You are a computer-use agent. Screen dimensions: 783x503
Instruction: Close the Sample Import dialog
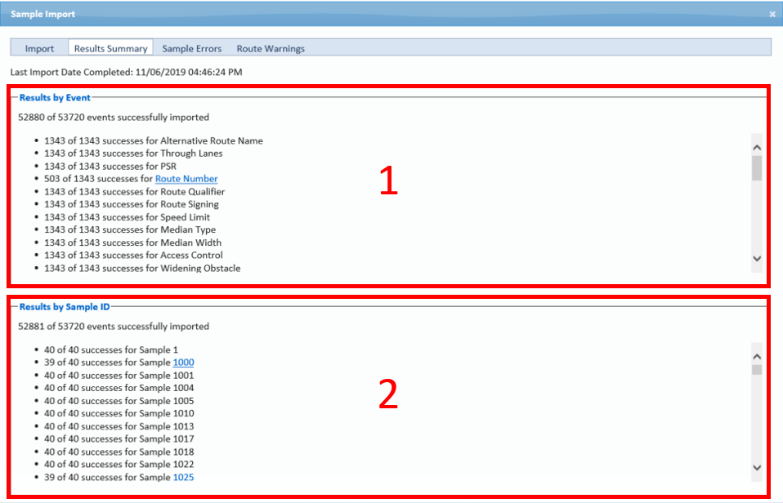tap(772, 14)
